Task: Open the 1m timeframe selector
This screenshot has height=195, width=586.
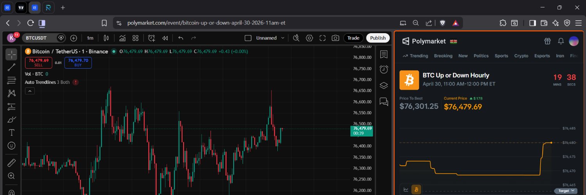Action: coord(90,38)
